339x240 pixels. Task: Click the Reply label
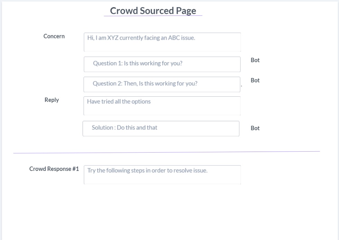[52, 100]
